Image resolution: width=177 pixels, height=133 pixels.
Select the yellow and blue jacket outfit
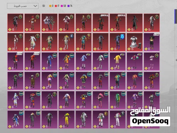(x=84, y=81)
